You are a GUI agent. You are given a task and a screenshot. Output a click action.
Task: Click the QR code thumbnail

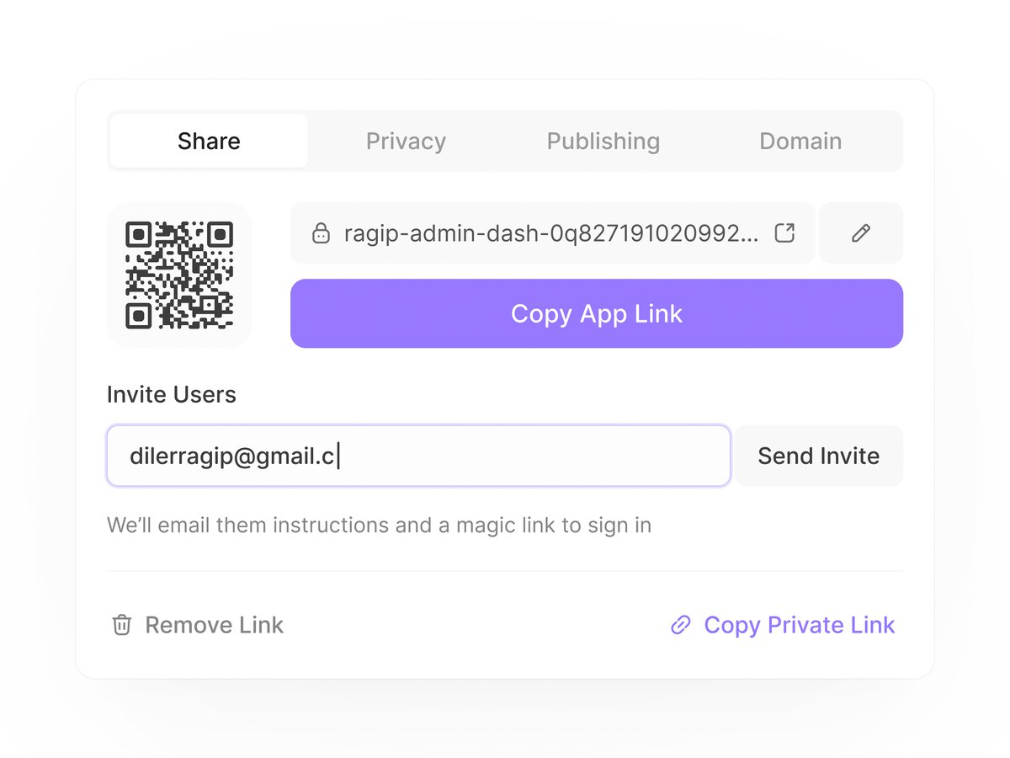(x=179, y=275)
